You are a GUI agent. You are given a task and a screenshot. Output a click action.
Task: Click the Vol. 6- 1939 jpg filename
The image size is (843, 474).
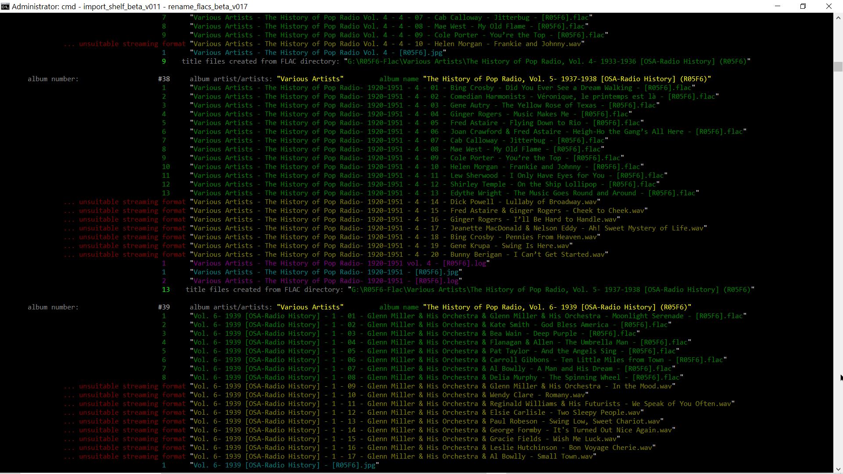(285, 465)
